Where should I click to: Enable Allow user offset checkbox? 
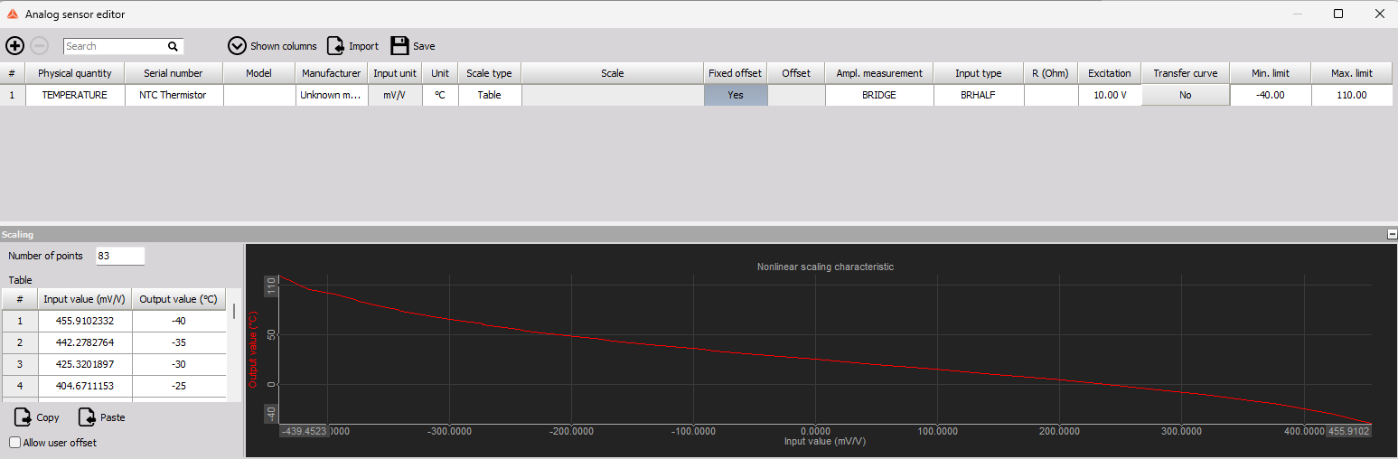(14, 443)
